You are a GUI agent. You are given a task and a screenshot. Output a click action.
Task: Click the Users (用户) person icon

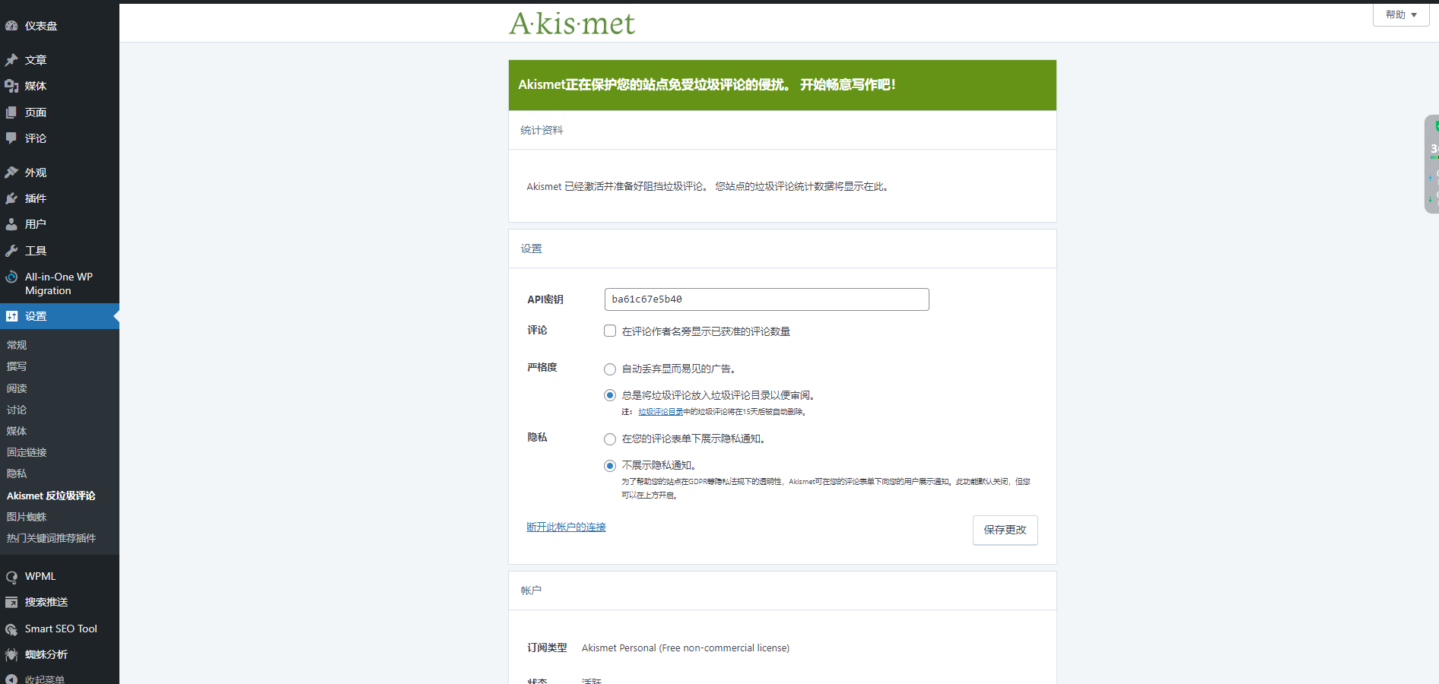coord(11,224)
